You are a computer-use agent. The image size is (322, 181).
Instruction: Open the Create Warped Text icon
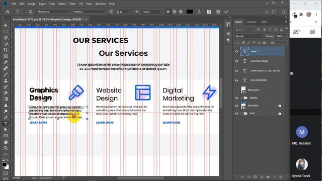pyautogui.click(x=199, y=12)
